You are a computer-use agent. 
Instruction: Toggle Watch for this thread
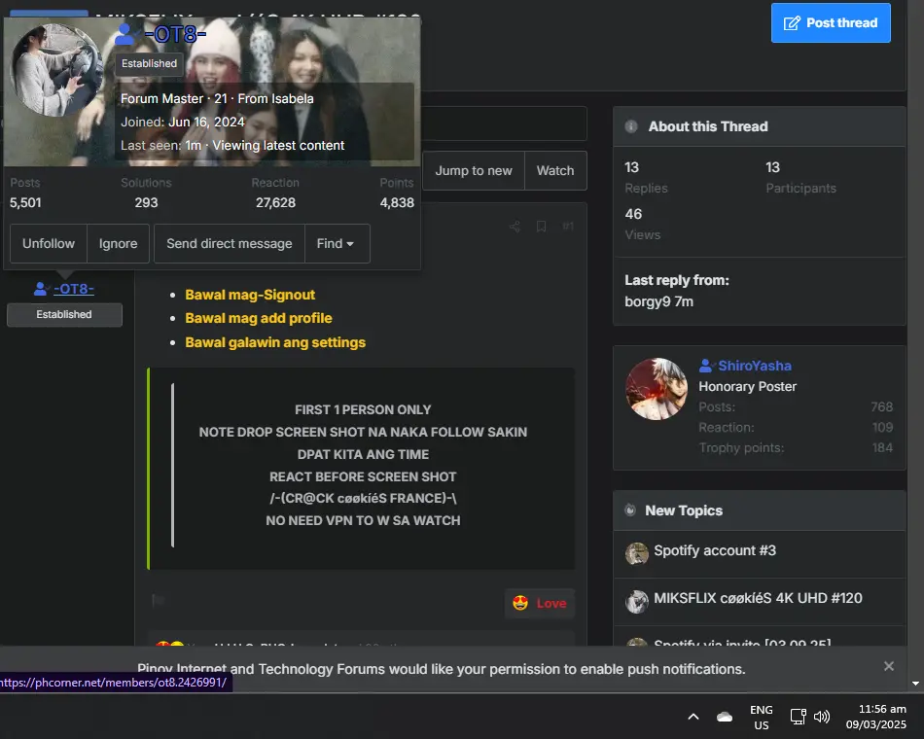click(x=555, y=171)
